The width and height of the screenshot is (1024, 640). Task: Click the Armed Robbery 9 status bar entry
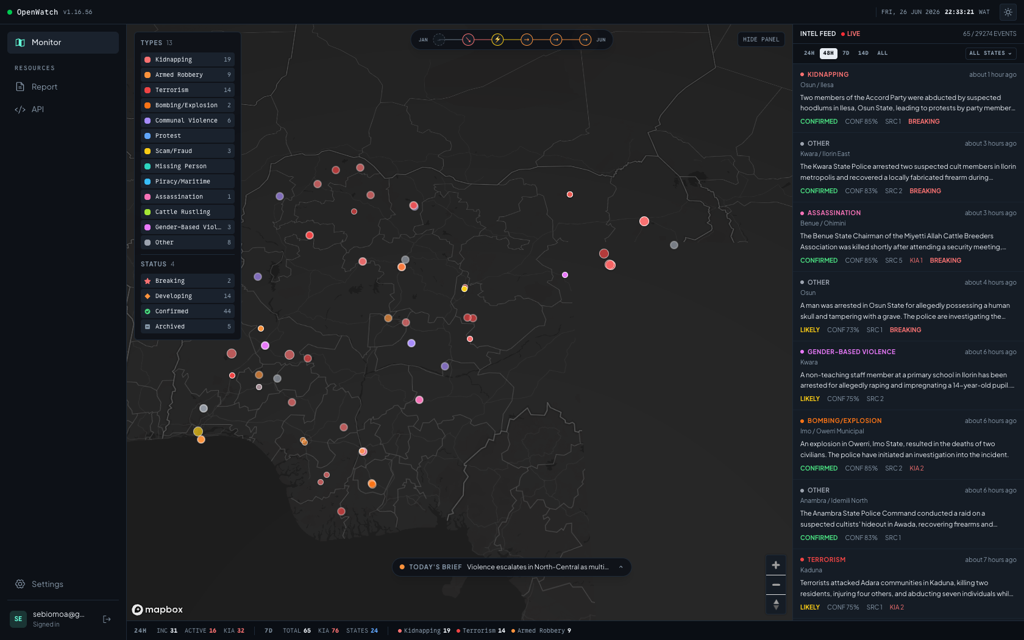(x=541, y=631)
